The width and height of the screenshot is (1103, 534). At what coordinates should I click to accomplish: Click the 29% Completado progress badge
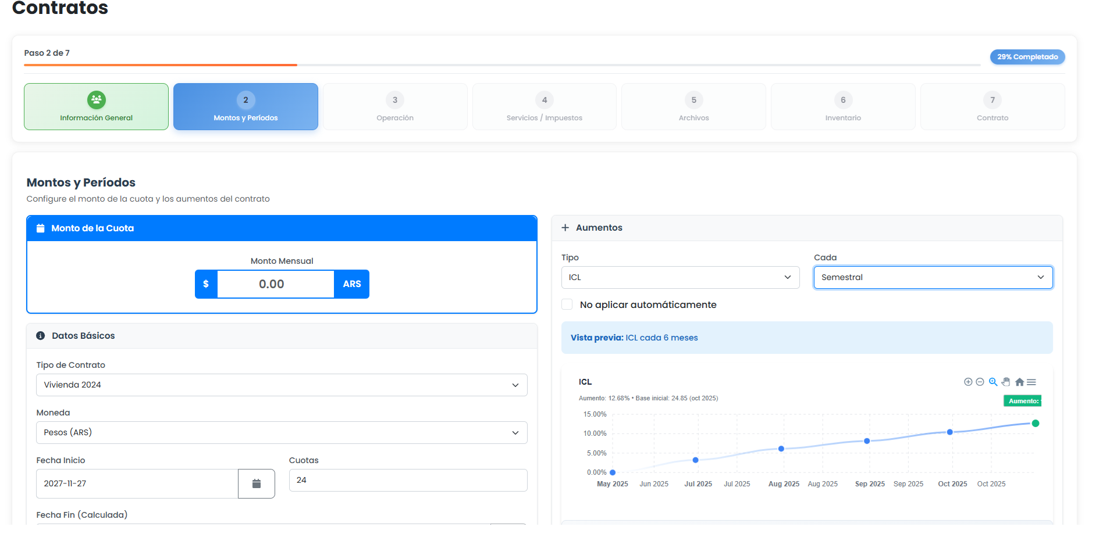click(x=1027, y=56)
